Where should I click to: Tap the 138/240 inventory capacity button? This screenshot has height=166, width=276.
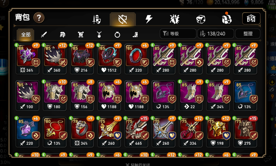coord(216,33)
